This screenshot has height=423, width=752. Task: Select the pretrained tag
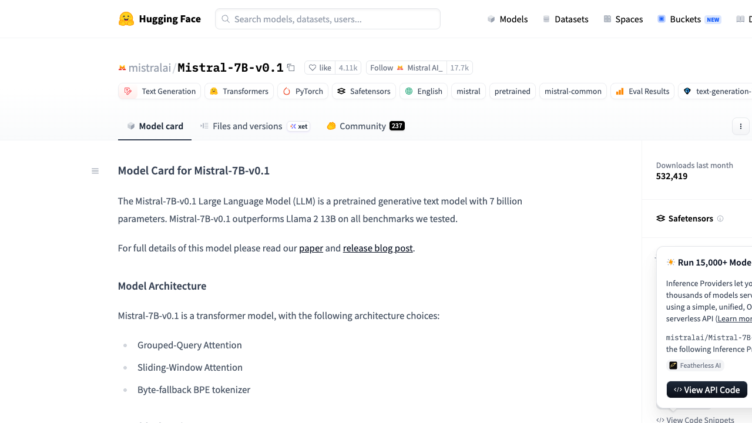pos(512,91)
